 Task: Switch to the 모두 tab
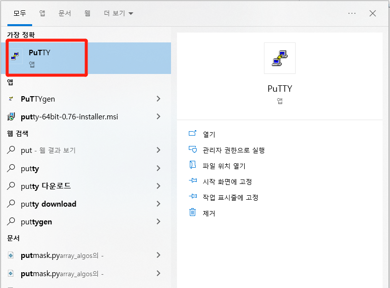20,13
